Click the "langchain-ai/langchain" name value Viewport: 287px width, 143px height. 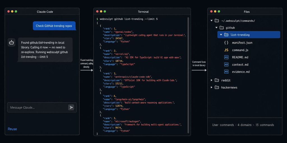[x=130, y=99]
